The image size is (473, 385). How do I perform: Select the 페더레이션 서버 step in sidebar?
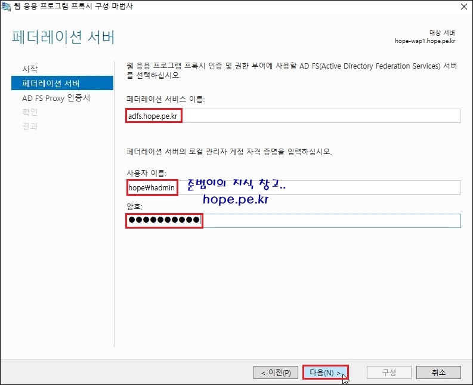(x=62, y=83)
